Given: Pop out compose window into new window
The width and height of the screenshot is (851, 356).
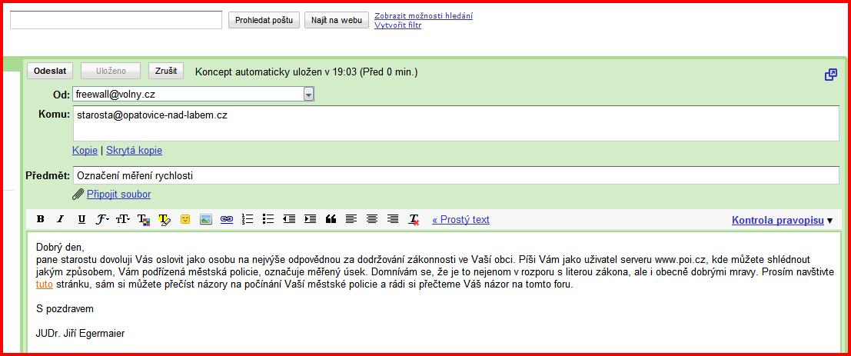Looking at the screenshot, I should click(x=830, y=75).
